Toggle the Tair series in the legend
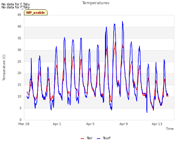192x144 pixels. tap(86, 138)
